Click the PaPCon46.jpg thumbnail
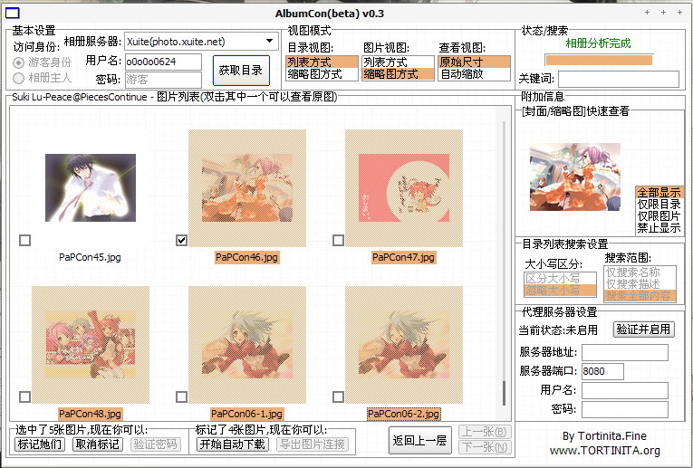This screenshot has width=693, height=468. click(x=247, y=187)
